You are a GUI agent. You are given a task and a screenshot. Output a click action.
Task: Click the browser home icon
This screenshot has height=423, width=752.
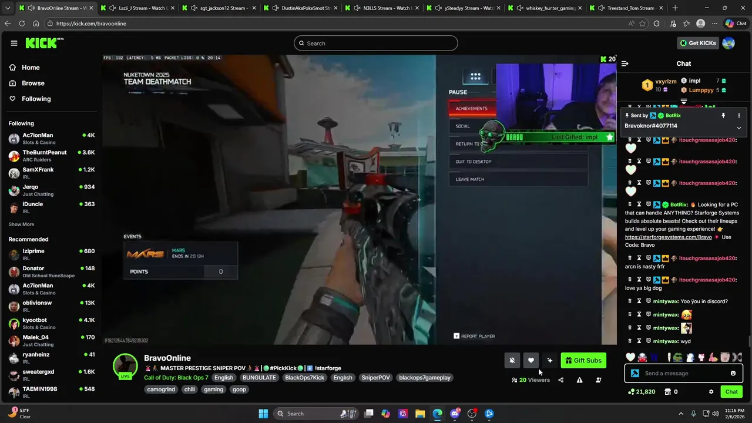click(x=36, y=23)
